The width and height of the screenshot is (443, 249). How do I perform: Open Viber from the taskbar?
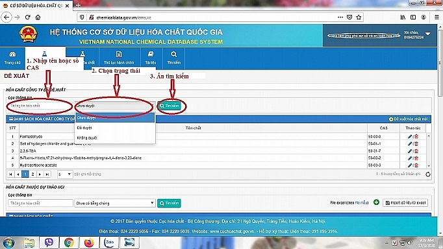49,243
